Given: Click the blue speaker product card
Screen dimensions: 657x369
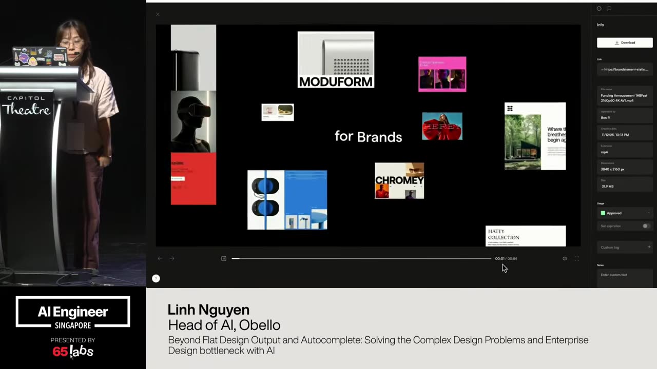Looking at the screenshot, I should point(287,199).
